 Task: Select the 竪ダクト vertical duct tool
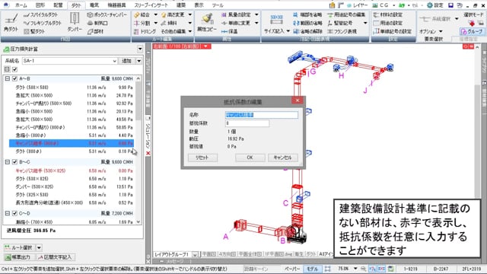click(x=34, y=31)
